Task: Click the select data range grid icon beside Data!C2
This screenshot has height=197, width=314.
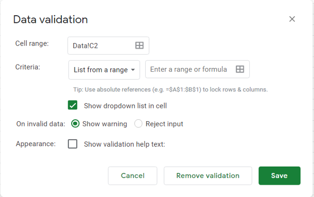Action: point(139,45)
